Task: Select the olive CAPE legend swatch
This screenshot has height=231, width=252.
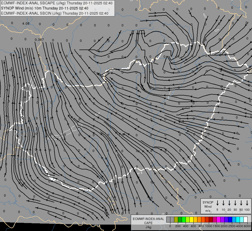Action: pos(176,219)
